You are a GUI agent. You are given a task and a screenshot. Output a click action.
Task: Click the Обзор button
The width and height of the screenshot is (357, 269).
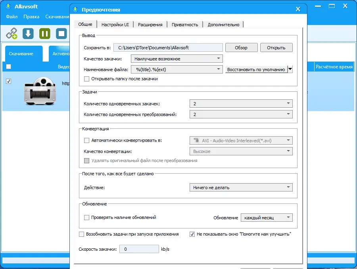click(241, 47)
